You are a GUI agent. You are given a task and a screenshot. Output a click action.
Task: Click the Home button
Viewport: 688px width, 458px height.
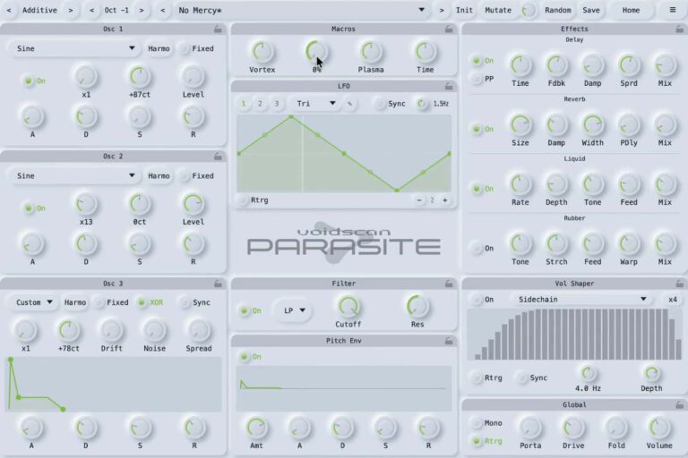tap(631, 10)
